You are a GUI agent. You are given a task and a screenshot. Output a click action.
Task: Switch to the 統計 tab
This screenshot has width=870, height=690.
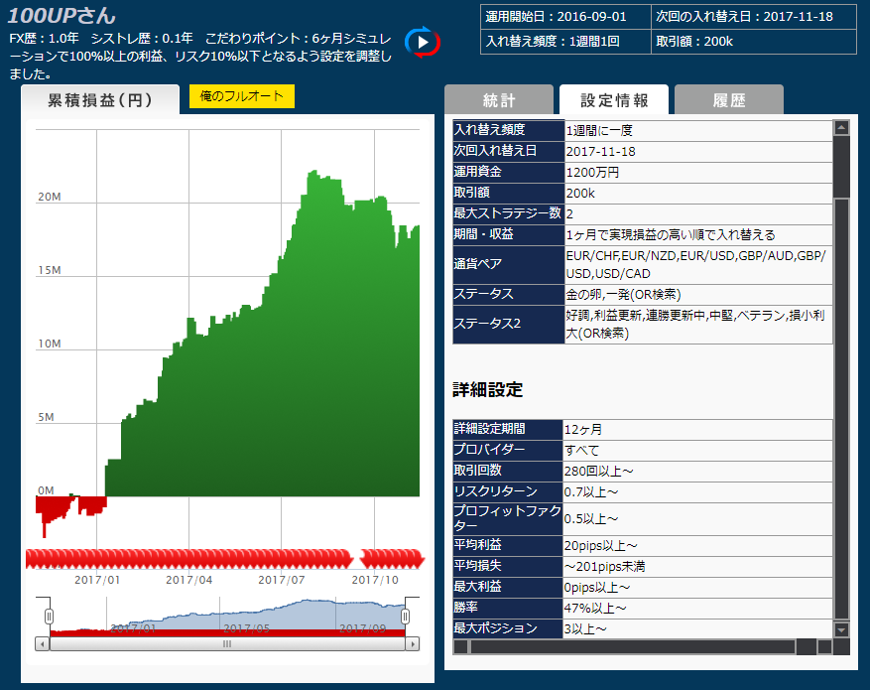pyautogui.click(x=499, y=100)
